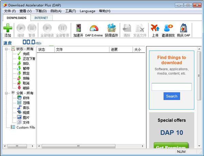
Task: Select the 完成 completed status filter
Action: (26, 53)
